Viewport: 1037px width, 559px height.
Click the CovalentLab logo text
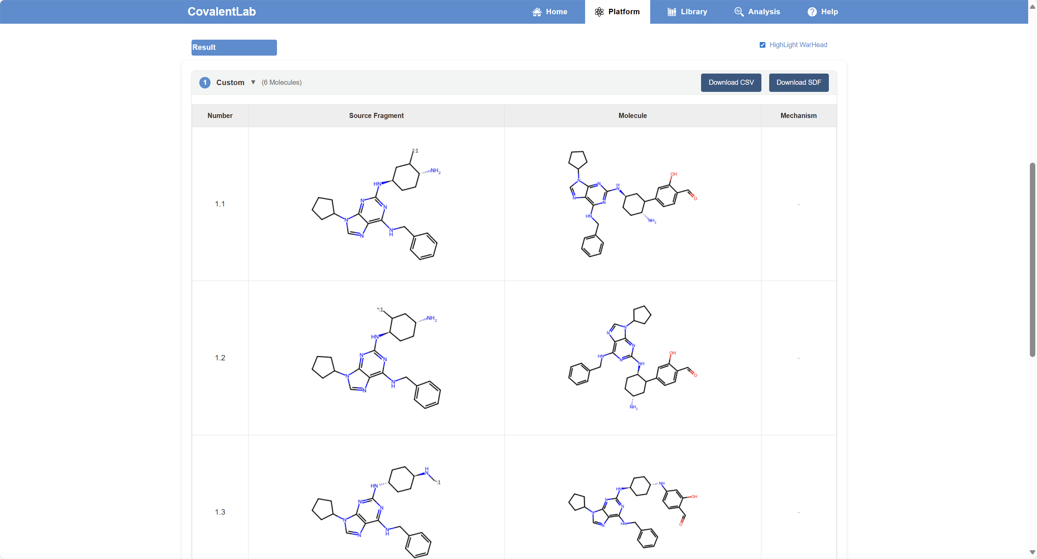point(221,12)
